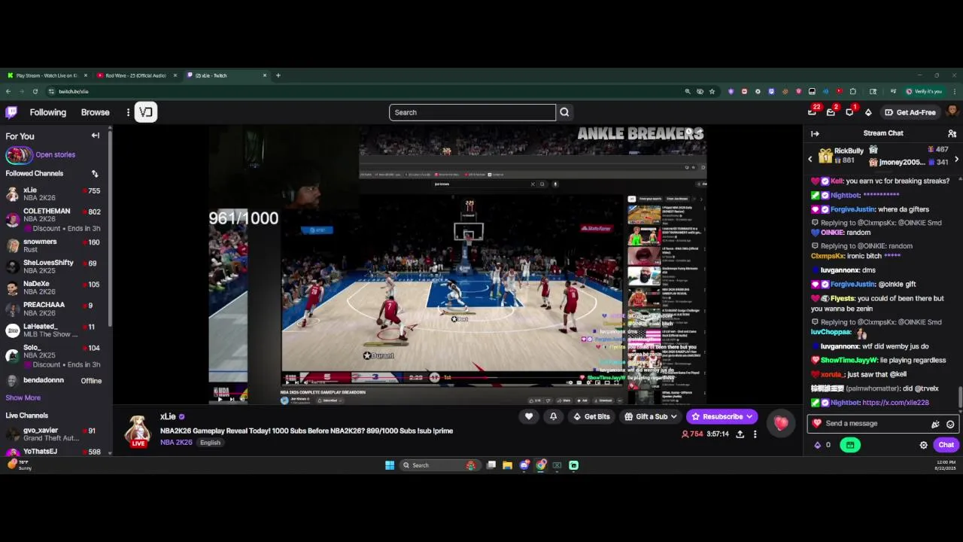The image size is (963, 542).
Task: Open gvo_xavier Grand Theft Auto channel
Action: pyautogui.click(x=56, y=434)
